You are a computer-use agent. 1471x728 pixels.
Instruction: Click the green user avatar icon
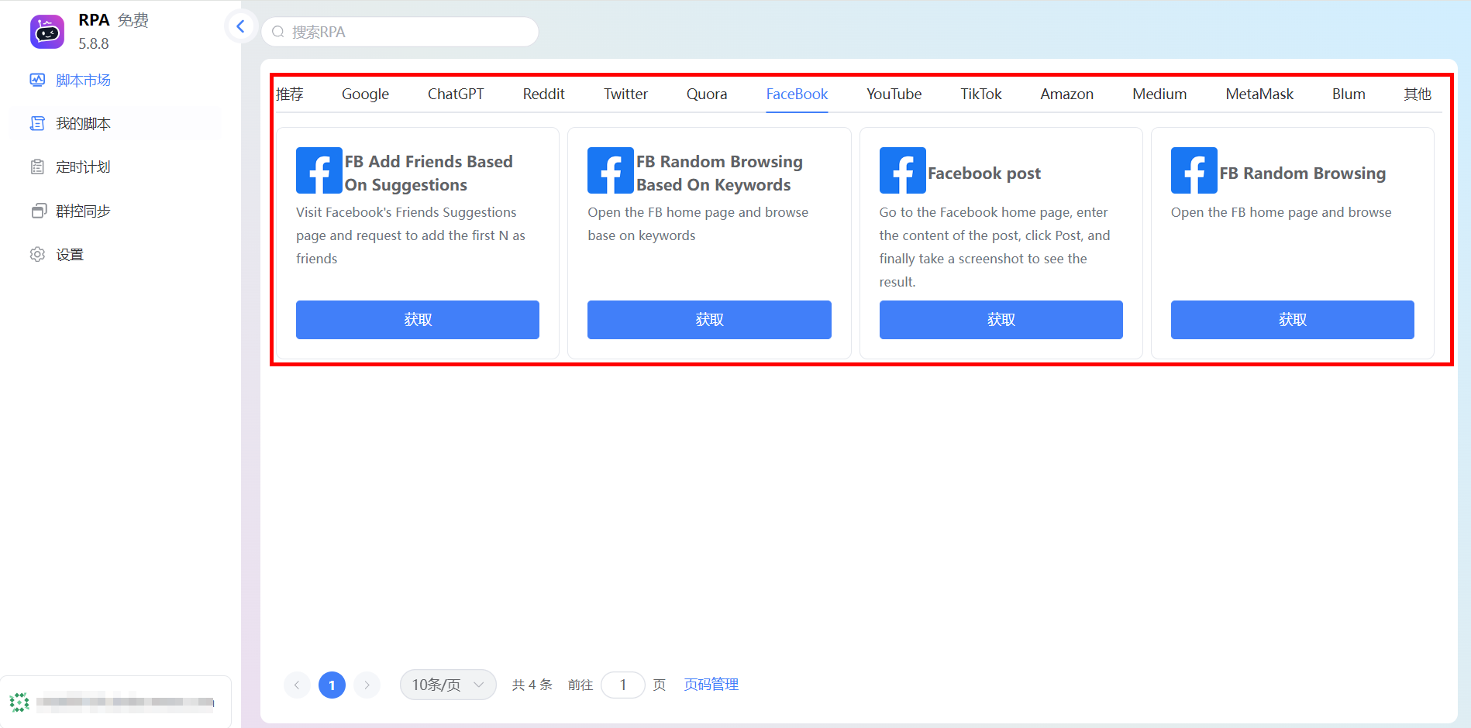(19, 702)
